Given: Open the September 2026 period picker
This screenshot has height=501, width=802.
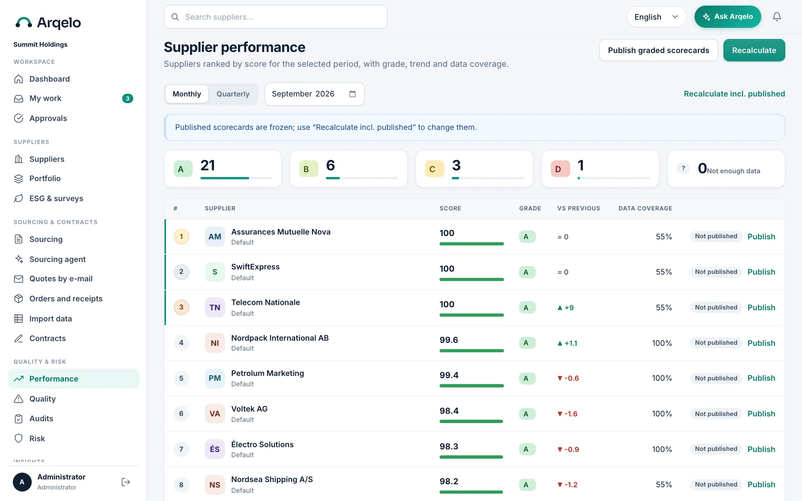Looking at the screenshot, I should tap(314, 94).
